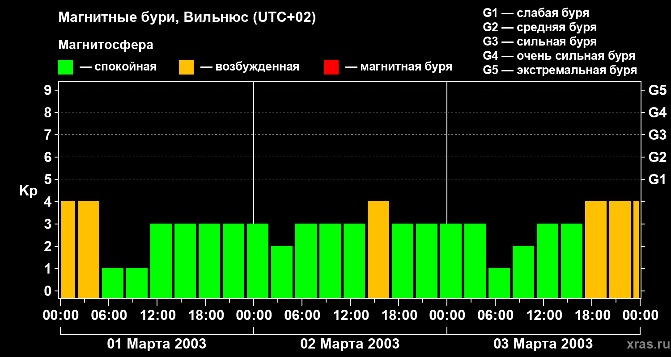Click the green 'спокойная' legend swatch

coord(66,67)
